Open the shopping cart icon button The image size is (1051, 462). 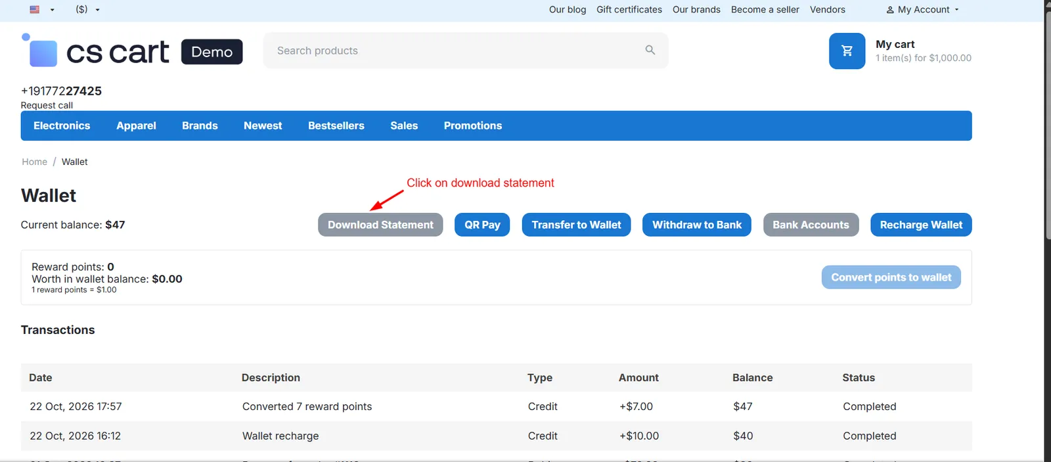847,51
